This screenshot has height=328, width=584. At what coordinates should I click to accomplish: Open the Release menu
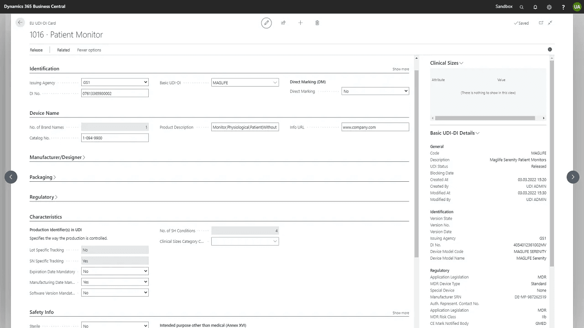pos(36,50)
